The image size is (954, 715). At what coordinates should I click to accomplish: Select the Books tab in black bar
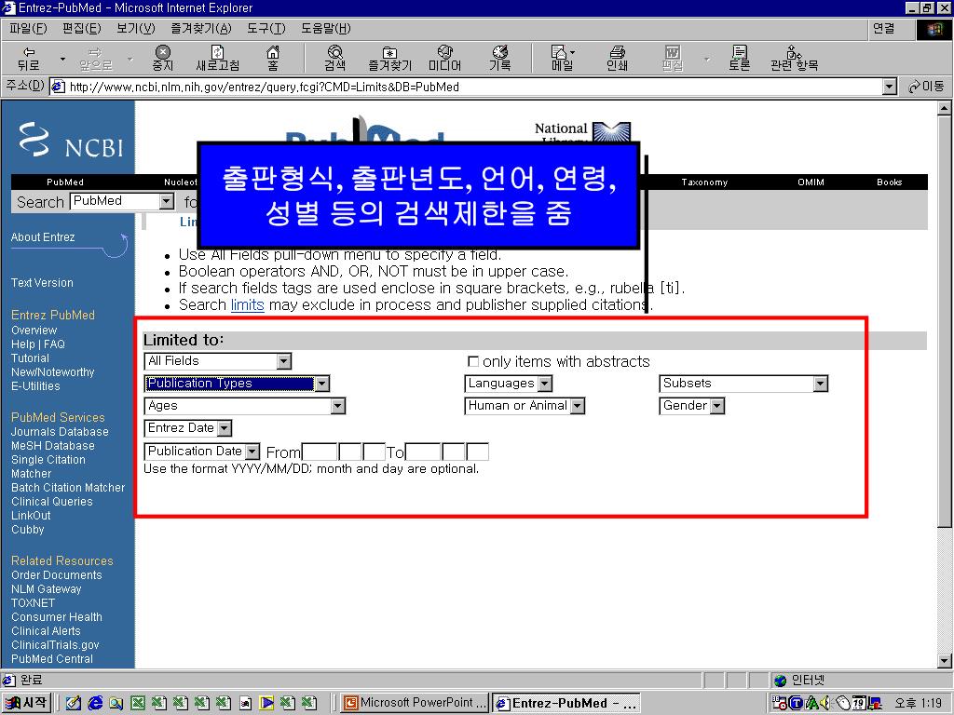click(x=889, y=182)
